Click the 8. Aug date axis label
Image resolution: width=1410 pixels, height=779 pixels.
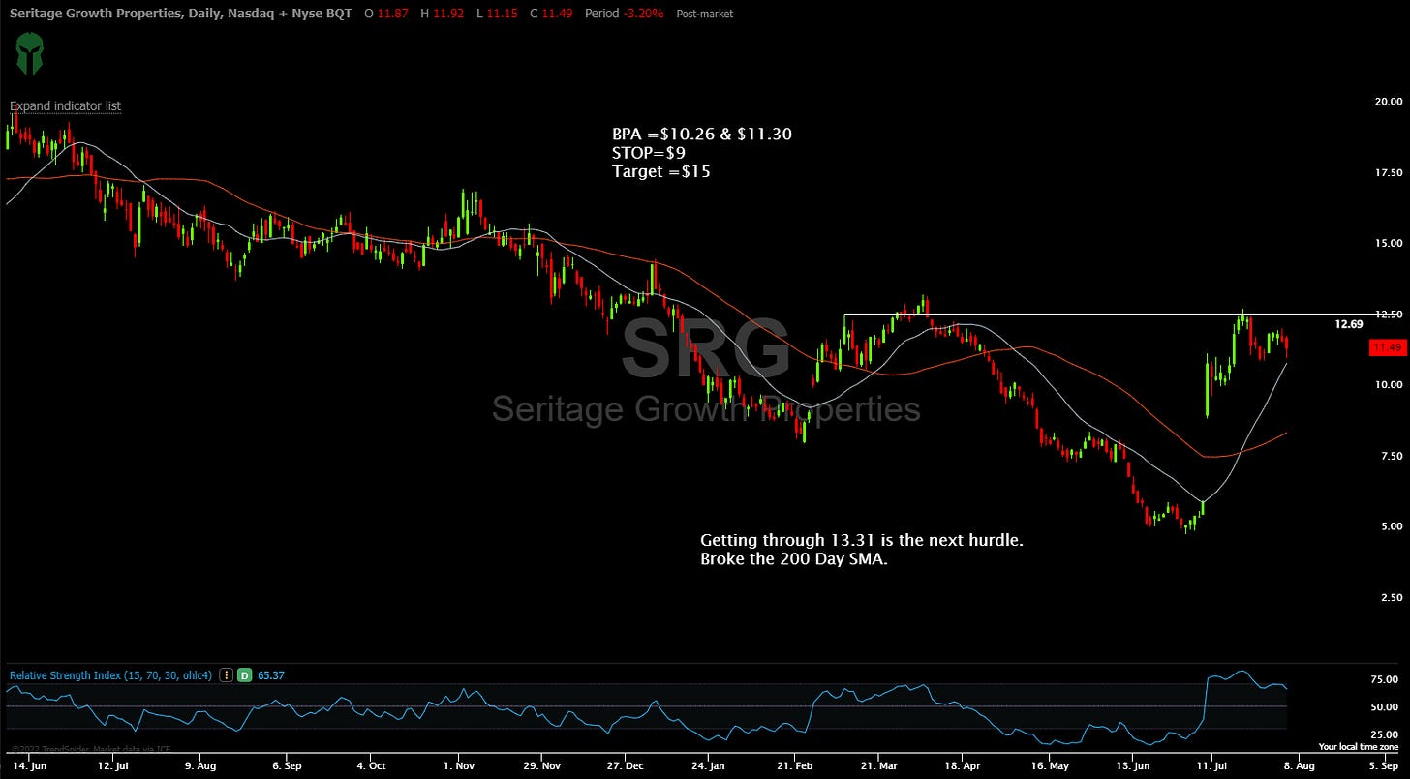pyautogui.click(x=1301, y=765)
